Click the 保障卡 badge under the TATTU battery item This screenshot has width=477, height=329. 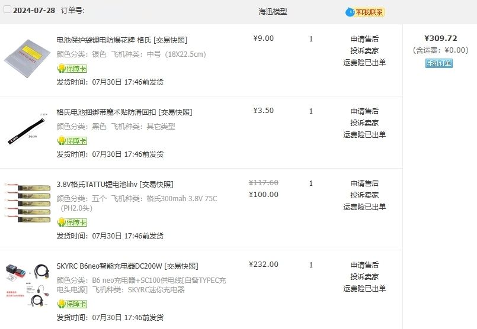click(x=72, y=222)
